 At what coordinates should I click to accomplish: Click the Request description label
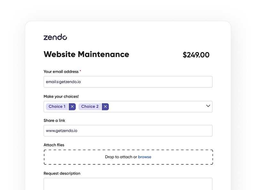coord(62,173)
